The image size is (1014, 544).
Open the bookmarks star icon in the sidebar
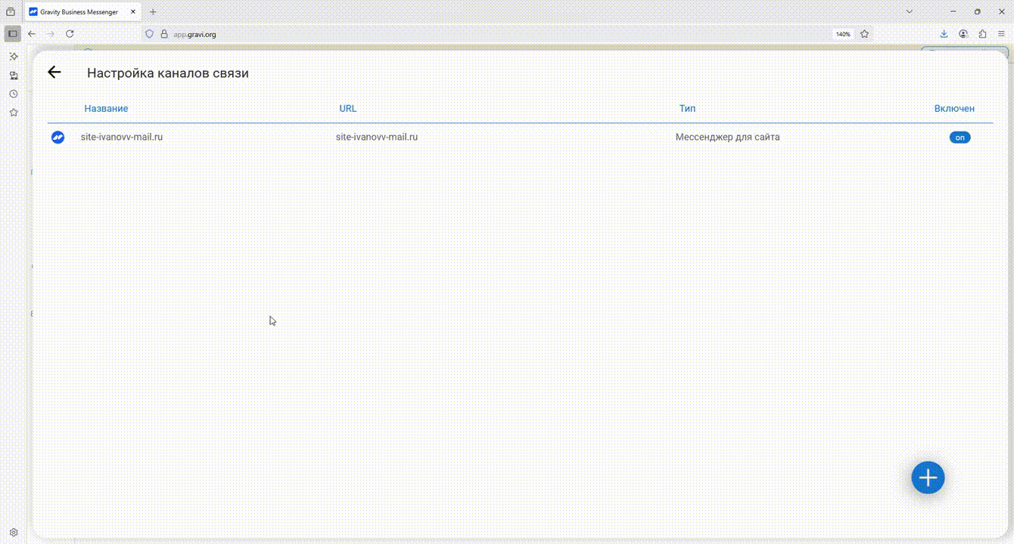(13, 113)
